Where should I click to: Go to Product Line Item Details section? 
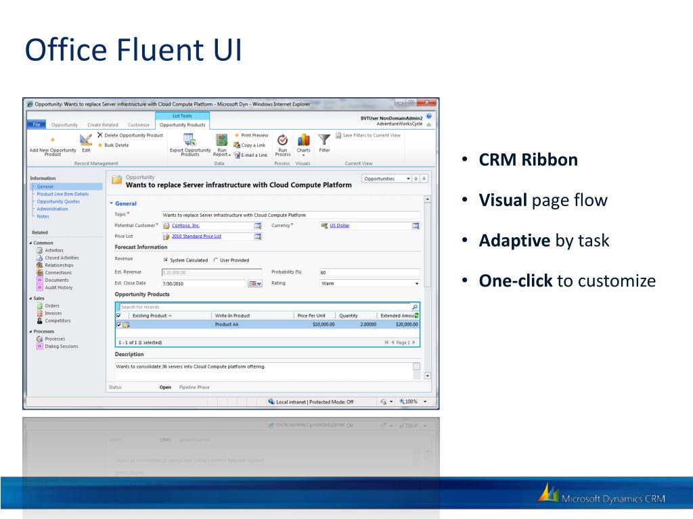tap(62, 194)
